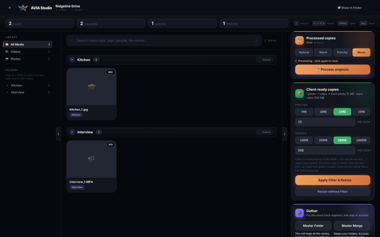
Task: Click the video MB each input field
Action: (325, 150)
